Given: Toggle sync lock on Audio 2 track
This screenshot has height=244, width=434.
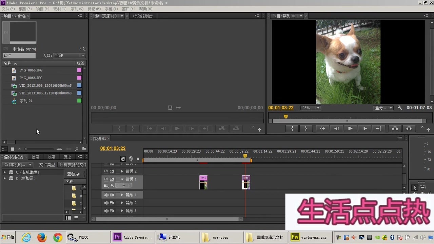Looking at the screenshot, I should tap(112, 203).
